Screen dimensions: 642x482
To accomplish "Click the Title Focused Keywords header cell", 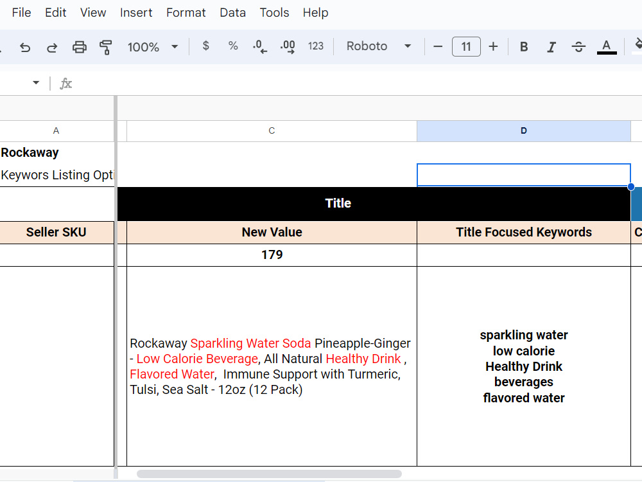I will [524, 233].
